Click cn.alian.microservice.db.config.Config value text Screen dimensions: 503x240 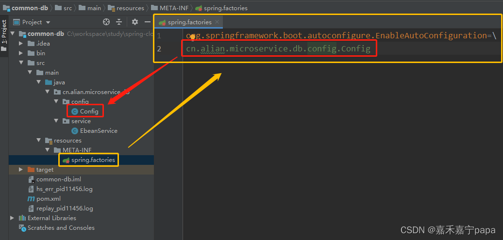coord(278,48)
